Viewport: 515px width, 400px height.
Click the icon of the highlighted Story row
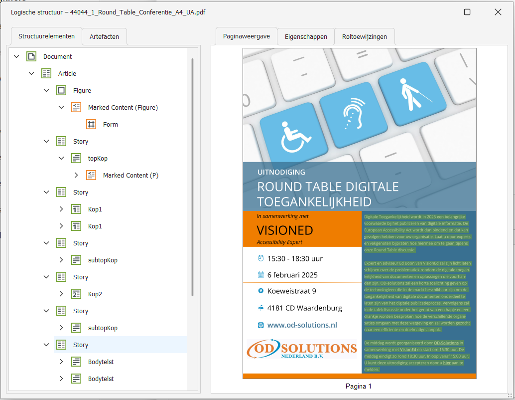[x=61, y=345]
